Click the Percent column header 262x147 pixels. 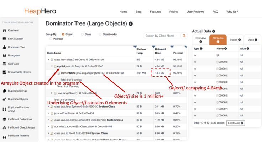(x=178, y=53)
